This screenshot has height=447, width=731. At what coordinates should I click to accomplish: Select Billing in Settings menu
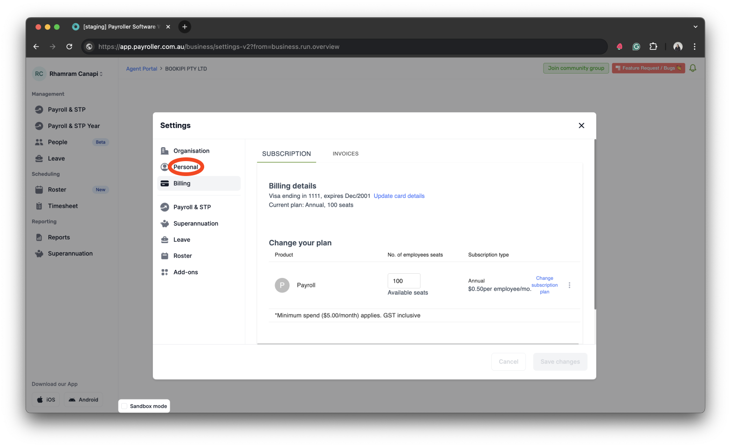[x=199, y=183]
